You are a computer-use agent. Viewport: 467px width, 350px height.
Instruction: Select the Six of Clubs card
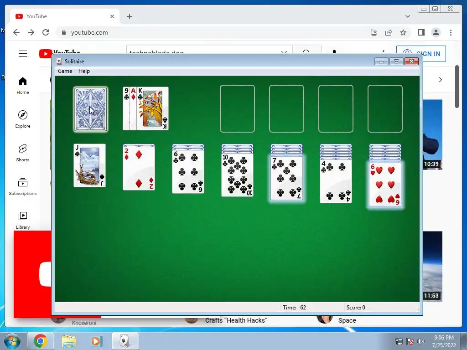[188, 172]
